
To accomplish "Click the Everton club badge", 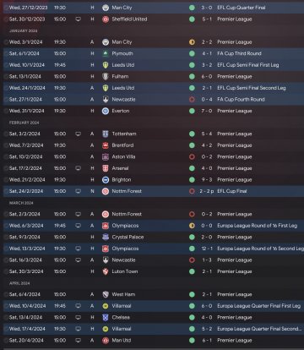I will 106,111.
